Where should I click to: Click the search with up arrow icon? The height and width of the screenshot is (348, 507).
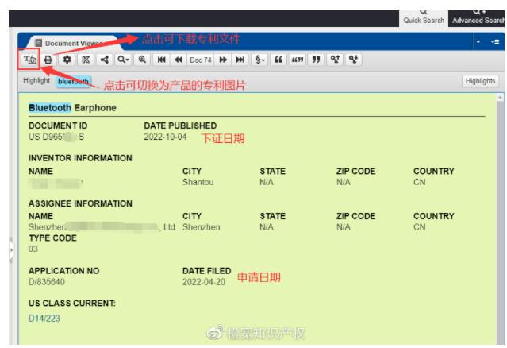click(x=335, y=60)
